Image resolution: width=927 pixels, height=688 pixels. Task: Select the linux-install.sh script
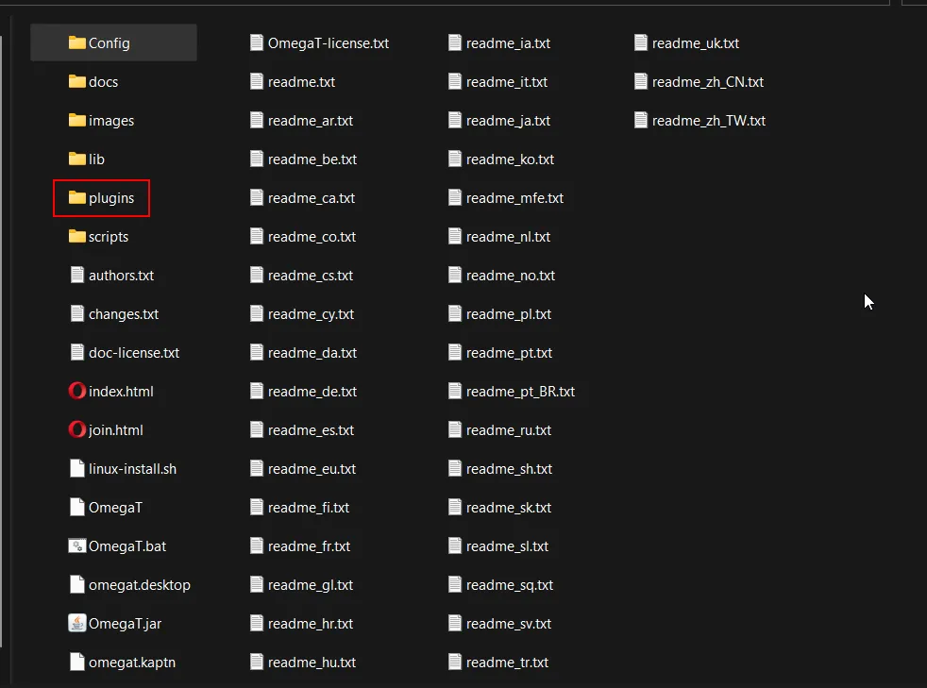pyautogui.click(x=132, y=468)
